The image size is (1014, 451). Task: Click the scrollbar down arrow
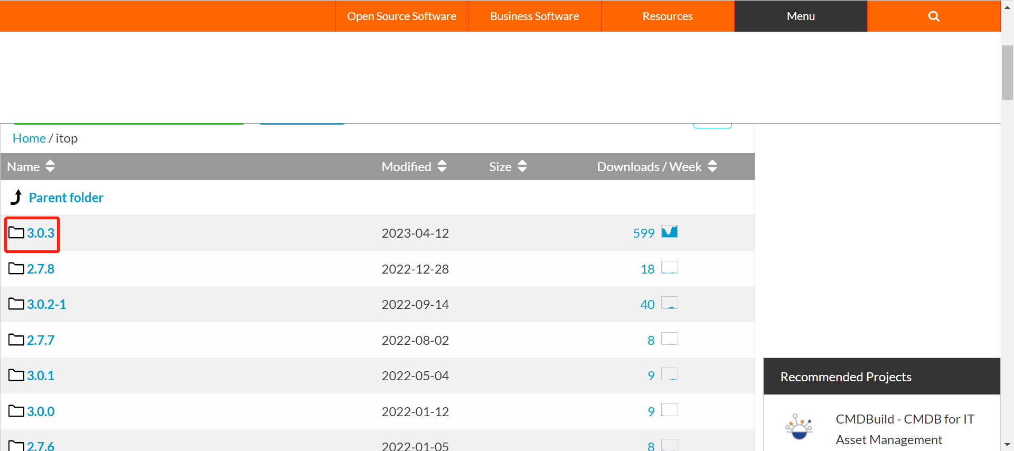coord(1007,445)
